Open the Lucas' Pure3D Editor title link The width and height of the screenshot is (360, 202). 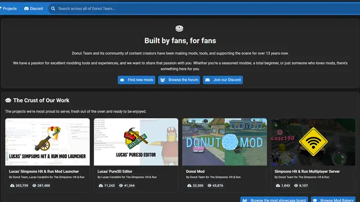tap(115, 171)
